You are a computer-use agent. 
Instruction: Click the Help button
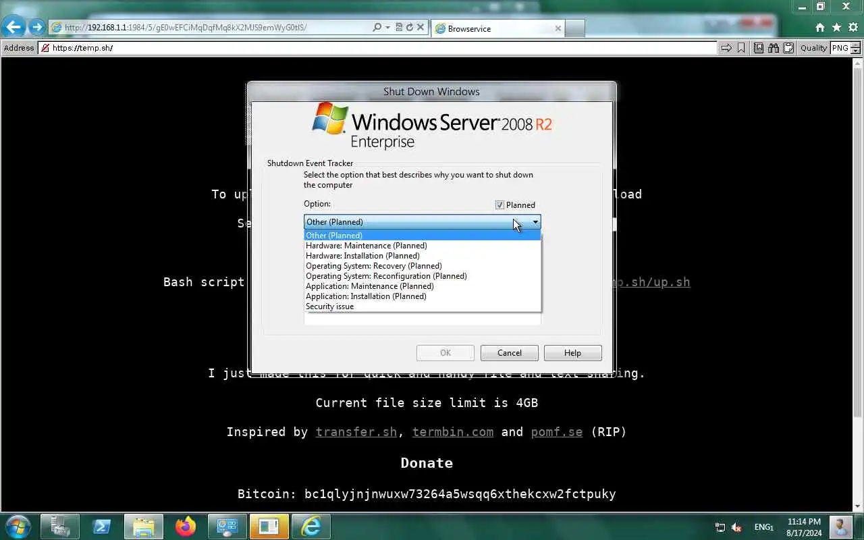point(572,353)
